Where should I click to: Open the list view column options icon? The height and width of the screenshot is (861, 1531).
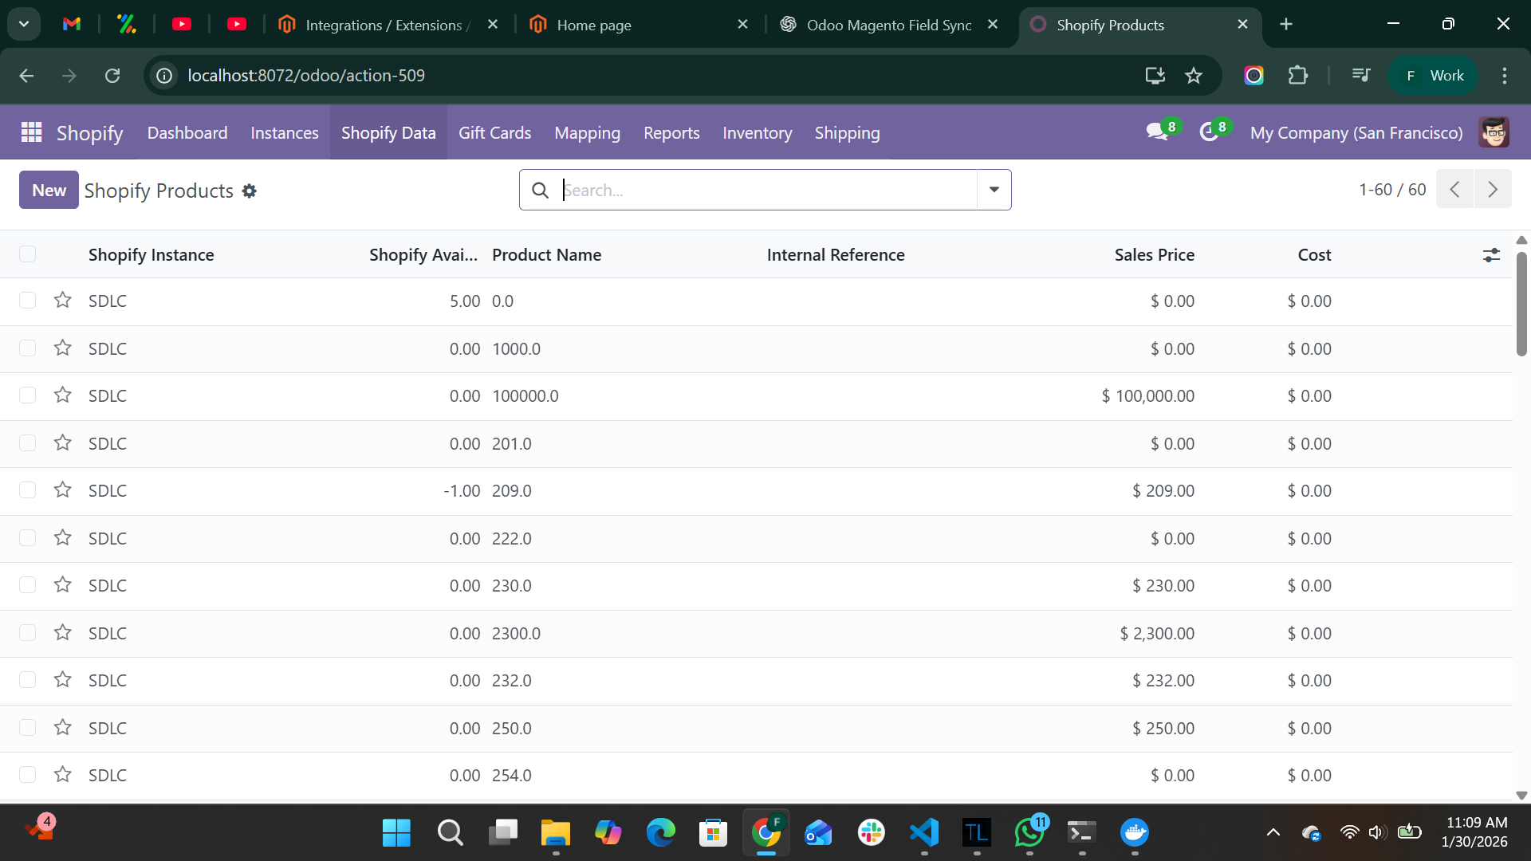click(1492, 254)
